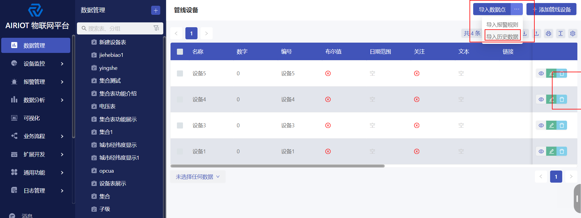Viewport: 581px width, 218px height.
Task: Adjust row height with the spacing icon
Action: (x=561, y=33)
